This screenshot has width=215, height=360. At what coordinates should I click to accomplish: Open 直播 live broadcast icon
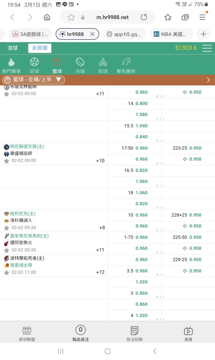(x=188, y=334)
